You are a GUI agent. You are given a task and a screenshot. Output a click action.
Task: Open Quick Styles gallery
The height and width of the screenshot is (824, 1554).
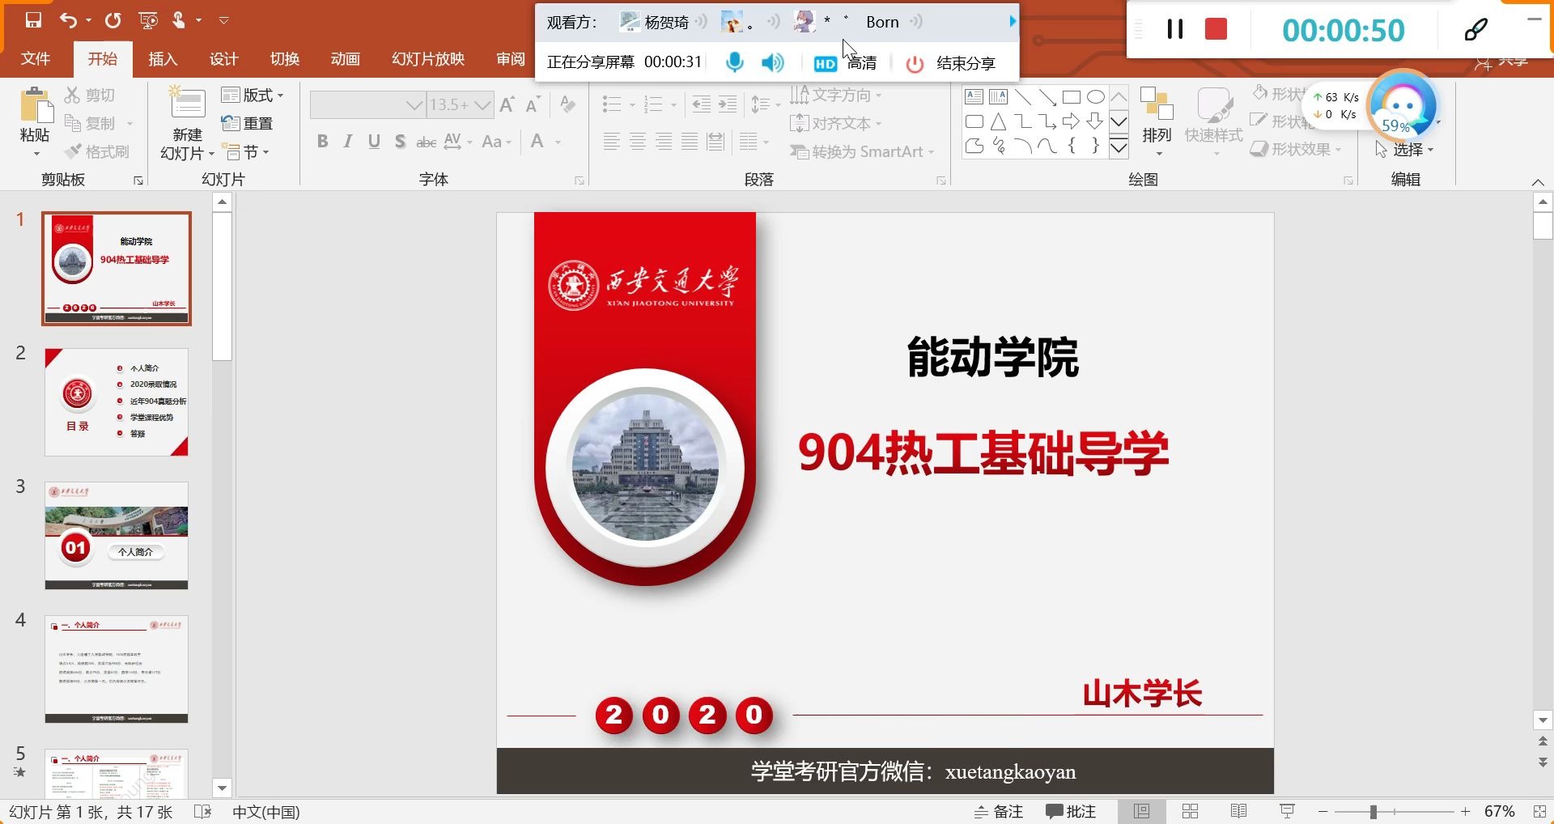[x=1213, y=120]
